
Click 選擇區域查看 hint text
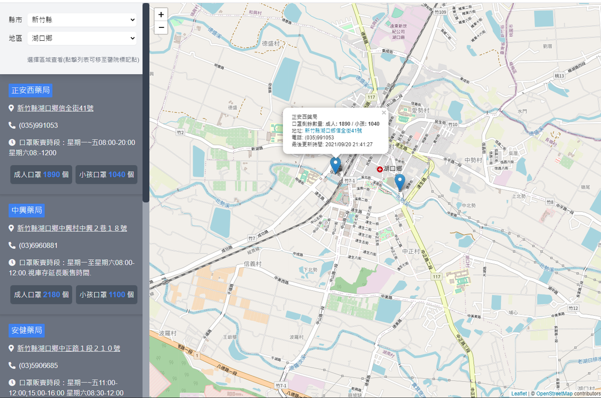[83, 60]
